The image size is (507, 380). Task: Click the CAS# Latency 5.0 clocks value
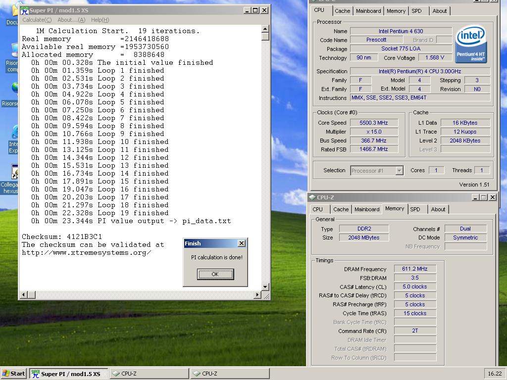point(415,286)
